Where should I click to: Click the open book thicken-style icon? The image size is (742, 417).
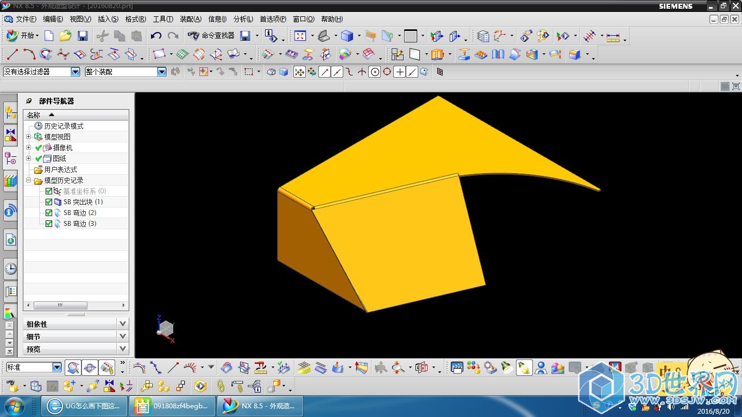498,54
